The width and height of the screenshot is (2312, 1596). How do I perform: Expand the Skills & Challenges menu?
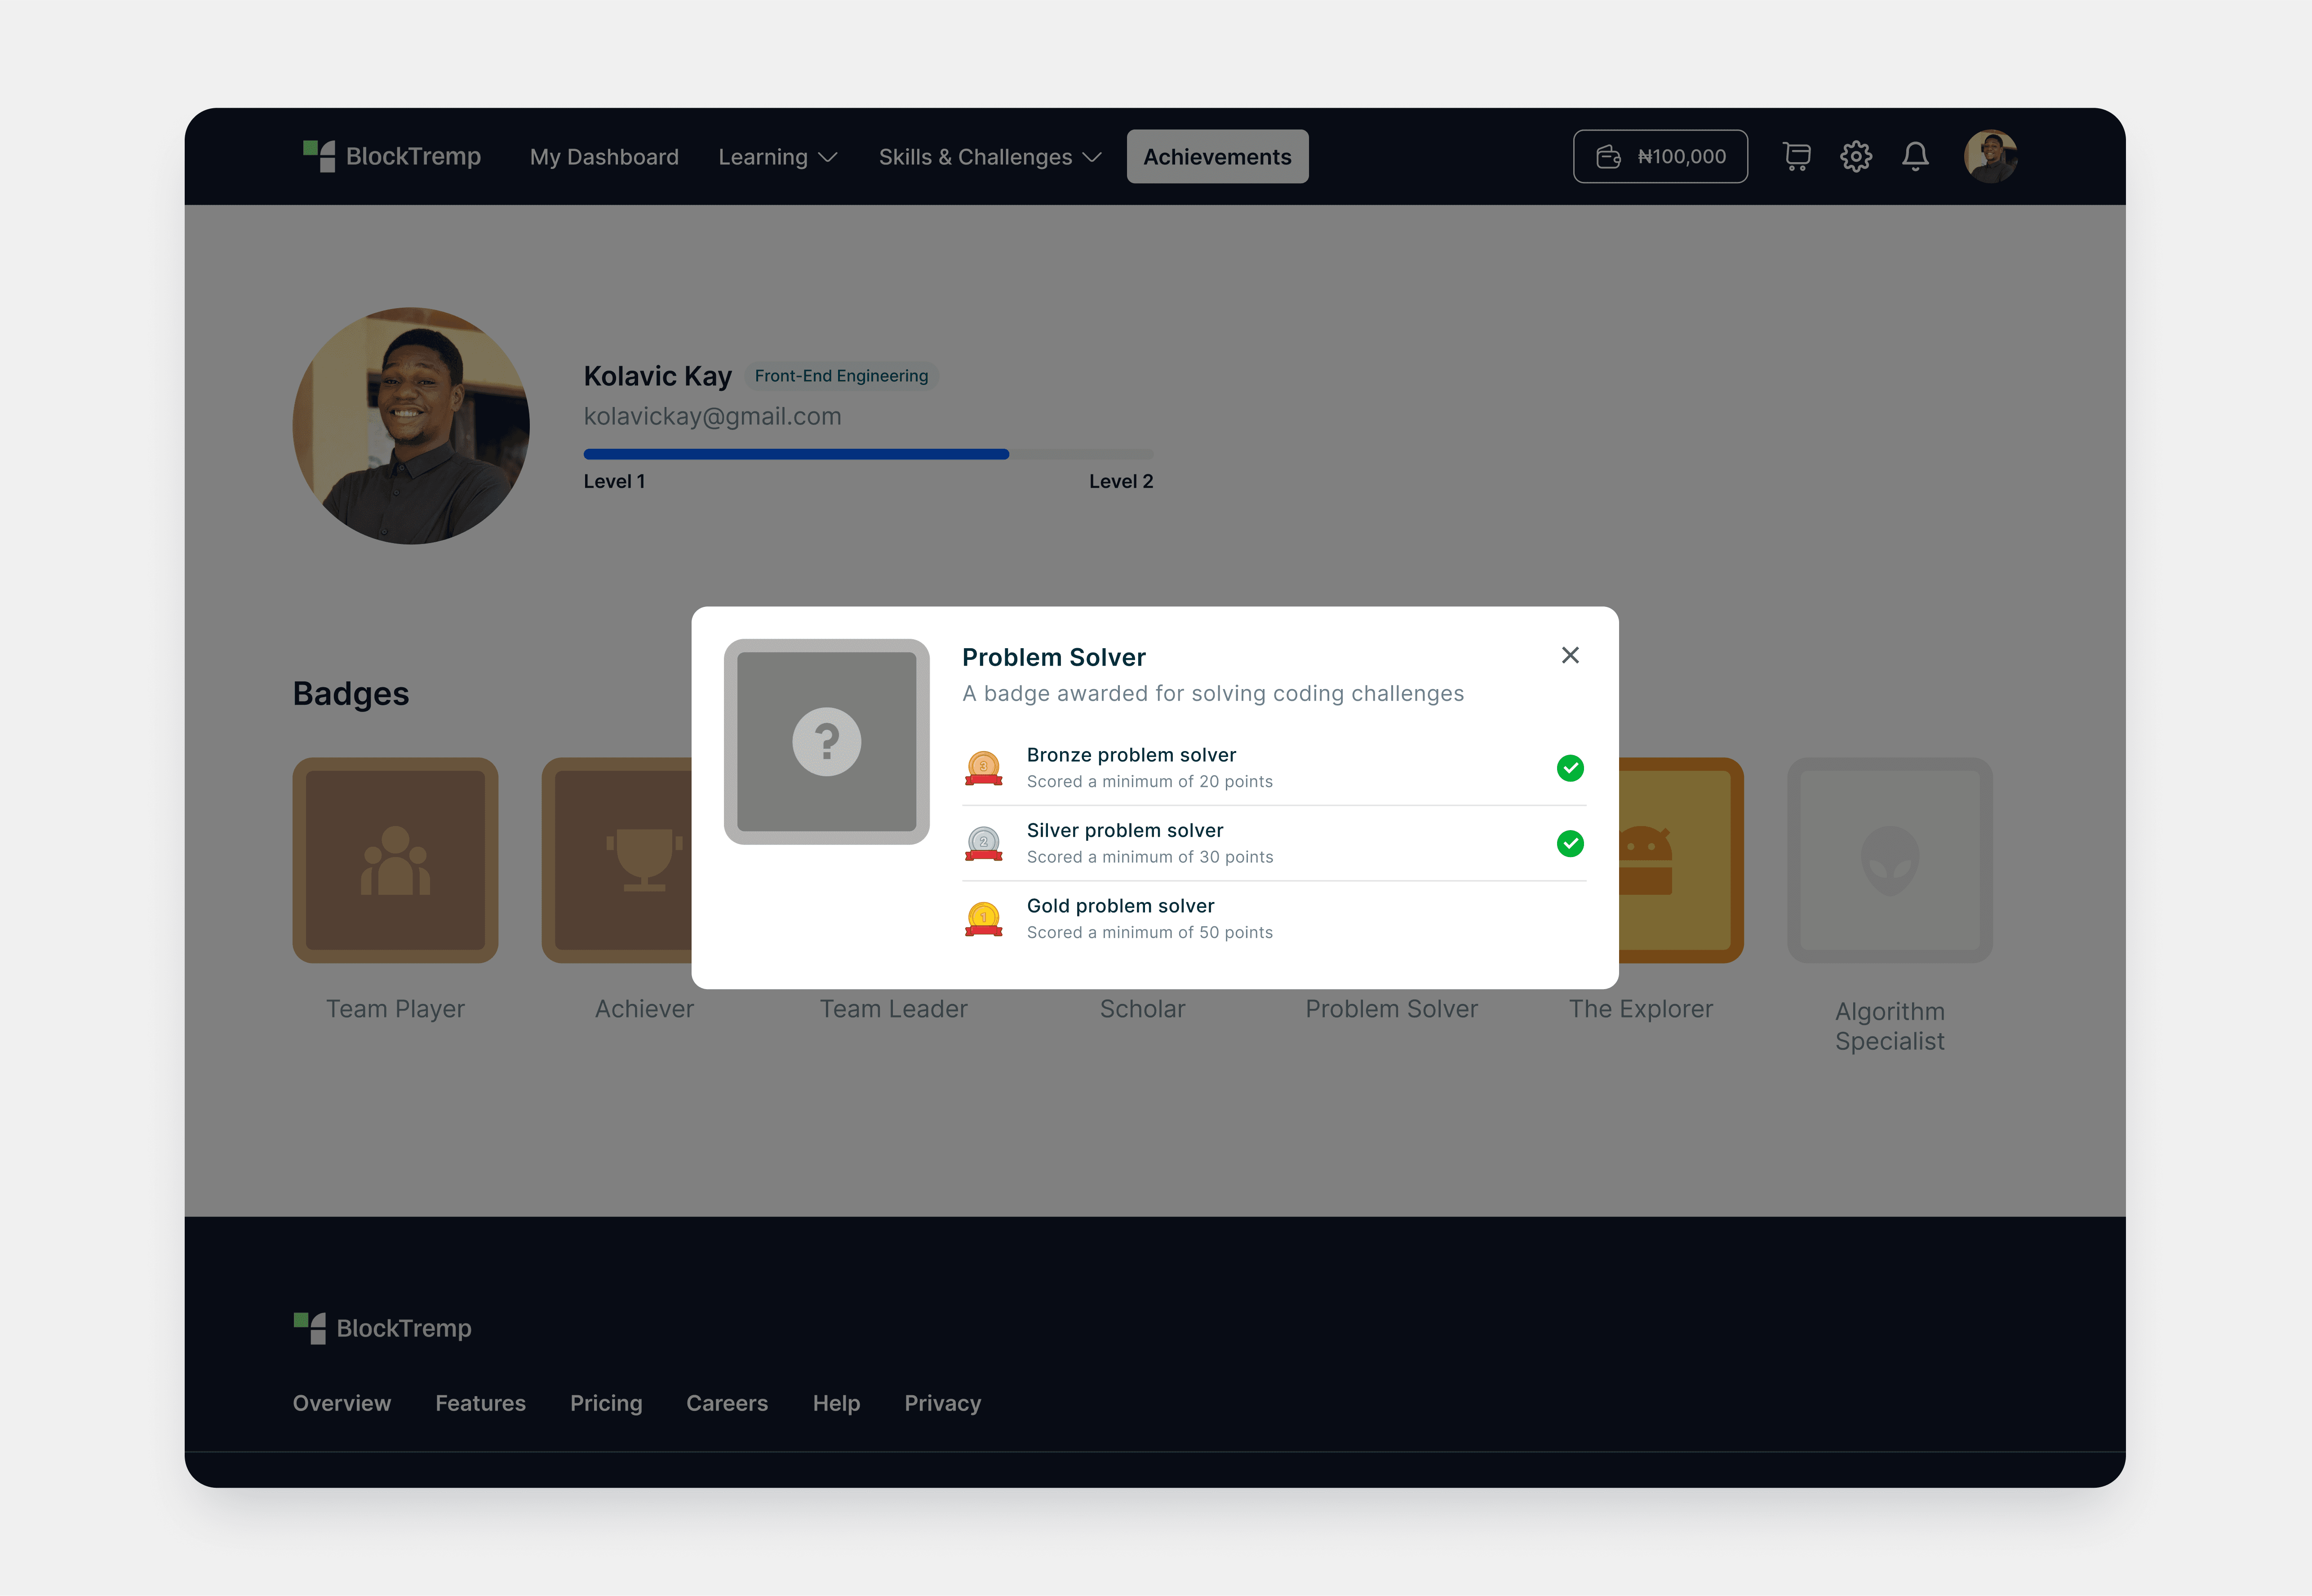pyautogui.click(x=989, y=156)
